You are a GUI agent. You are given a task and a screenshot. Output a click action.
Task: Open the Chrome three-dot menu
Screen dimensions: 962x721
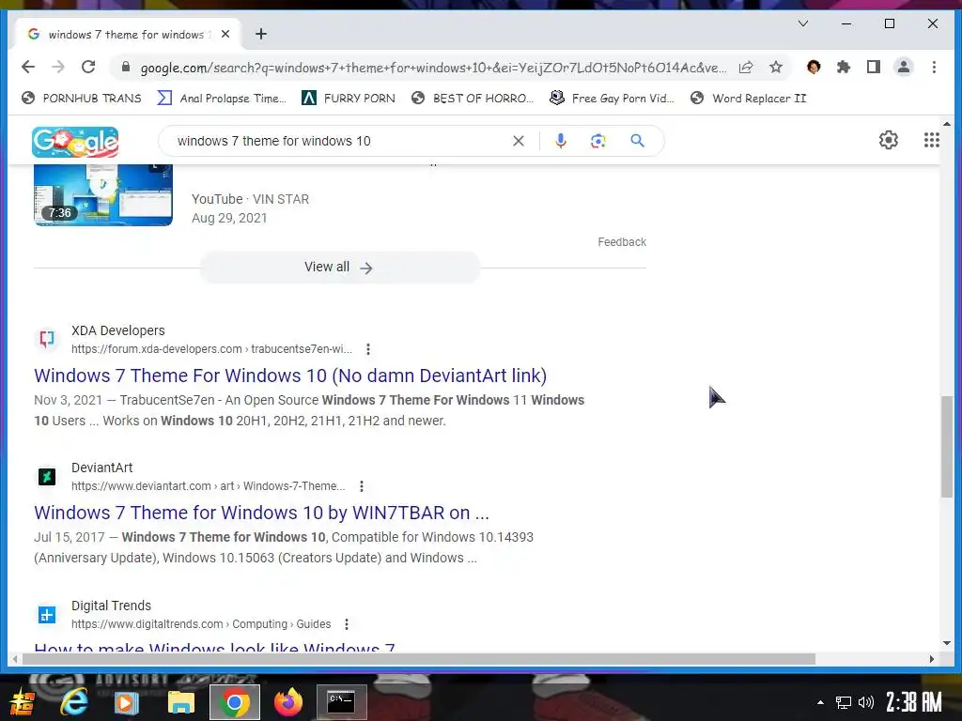(934, 68)
